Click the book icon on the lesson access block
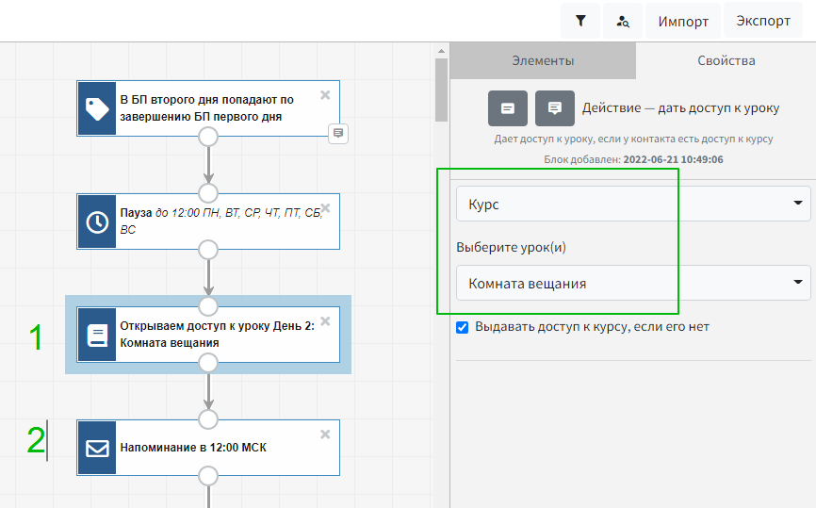The width and height of the screenshot is (816, 508). [97, 335]
